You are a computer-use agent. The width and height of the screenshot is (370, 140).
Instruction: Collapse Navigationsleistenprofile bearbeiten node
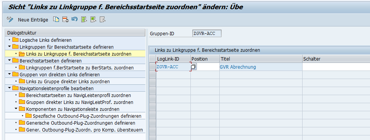coord(9,88)
